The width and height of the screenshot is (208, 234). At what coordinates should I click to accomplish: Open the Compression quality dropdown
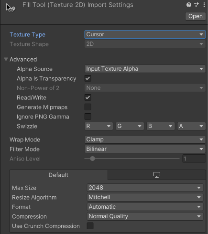click(x=145, y=216)
